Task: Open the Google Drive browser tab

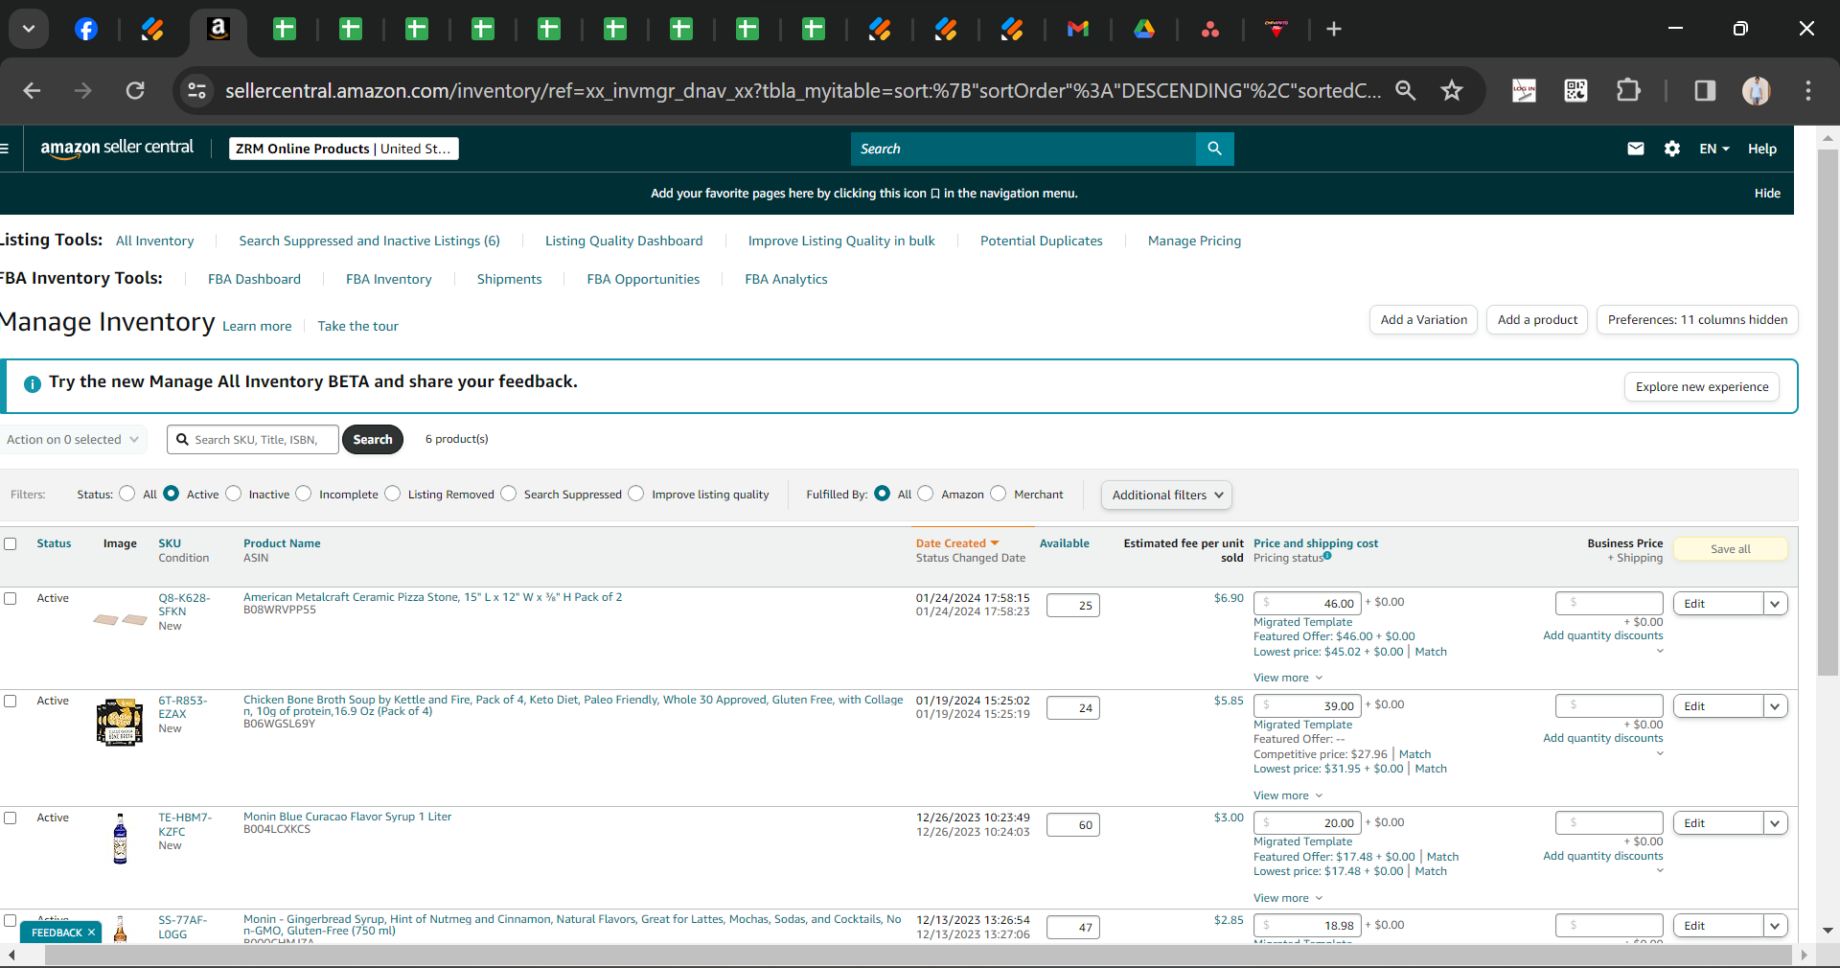Action: [1144, 29]
